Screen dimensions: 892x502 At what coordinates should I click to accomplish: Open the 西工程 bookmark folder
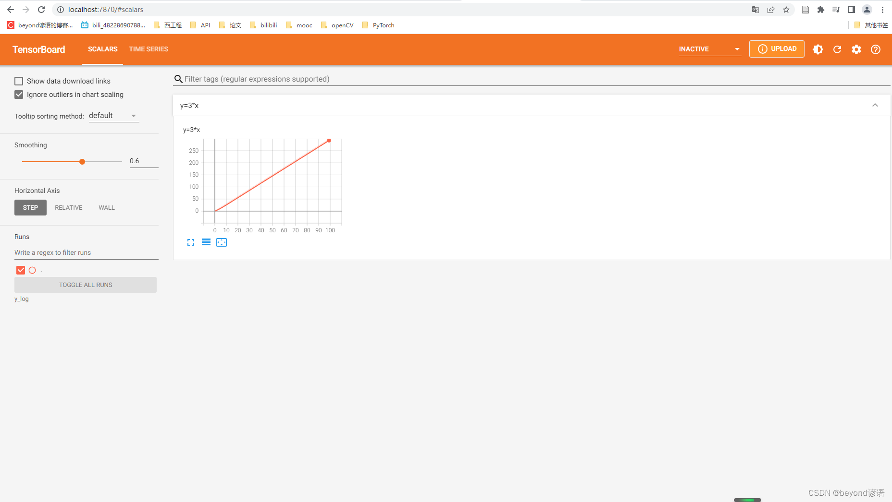(168, 25)
